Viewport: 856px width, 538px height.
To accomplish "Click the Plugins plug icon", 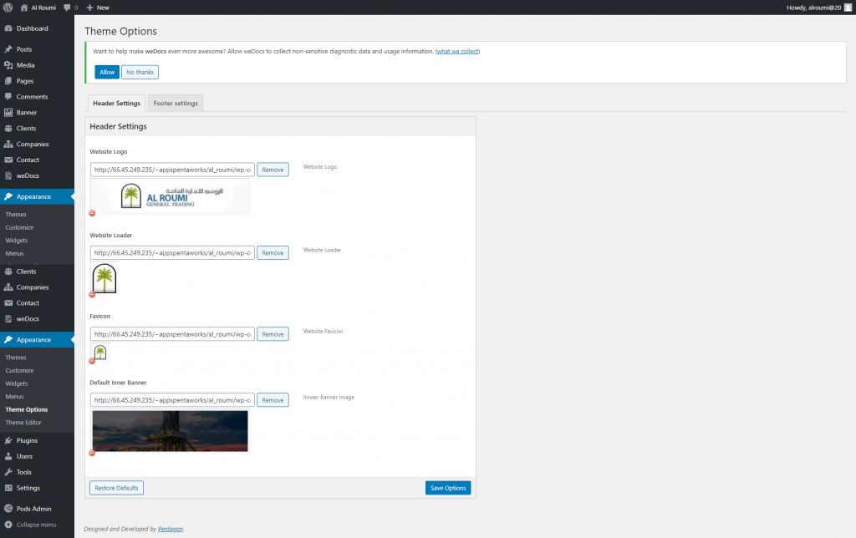I will pos(8,440).
